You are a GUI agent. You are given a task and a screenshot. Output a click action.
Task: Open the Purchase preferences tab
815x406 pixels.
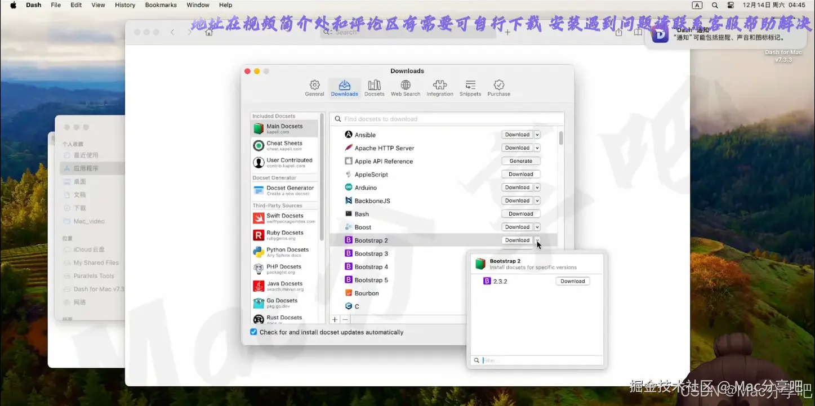coord(499,88)
